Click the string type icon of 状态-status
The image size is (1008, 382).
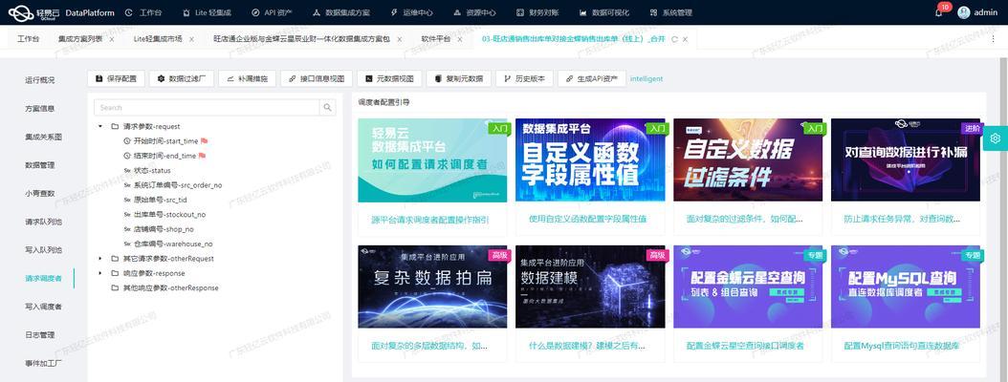pos(127,170)
